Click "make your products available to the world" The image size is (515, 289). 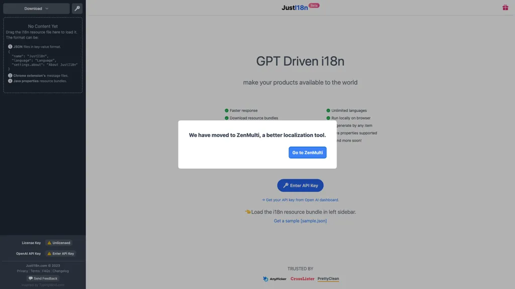[300, 83]
